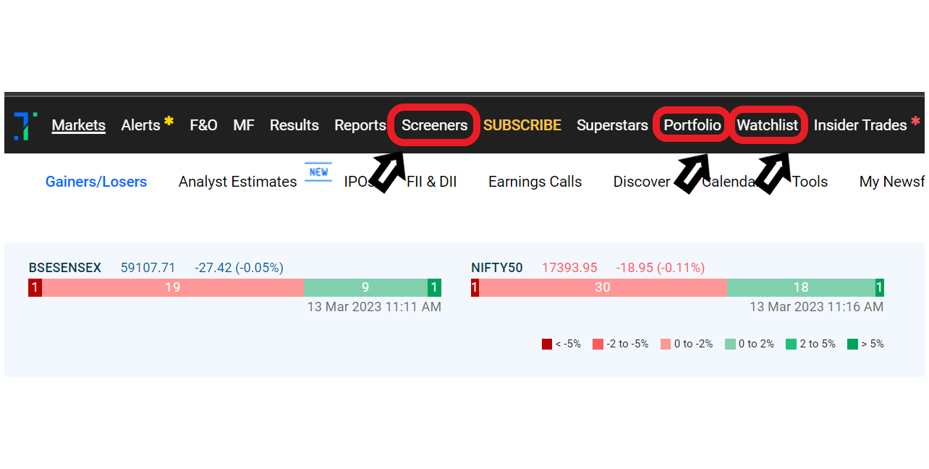Click the NEW badge beside Analyst Estimates
This screenshot has width=929, height=469.
coord(318,172)
